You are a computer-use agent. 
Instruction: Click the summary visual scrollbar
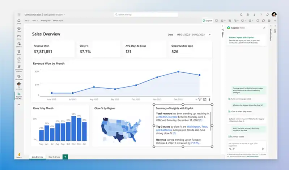click(x=211, y=122)
